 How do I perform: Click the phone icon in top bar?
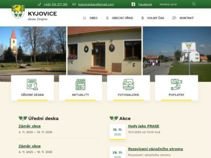(39, 5)
